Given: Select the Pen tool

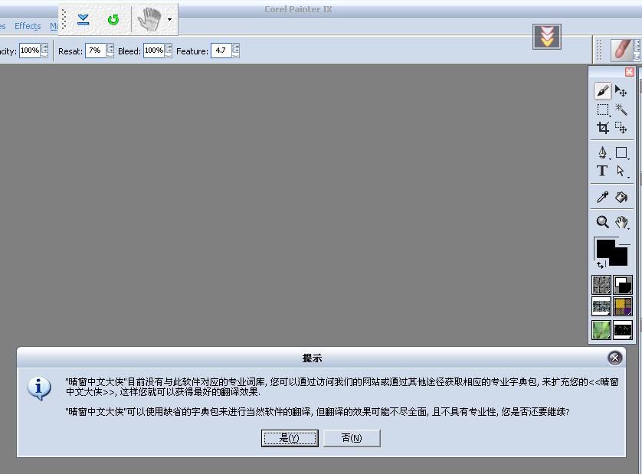Looking at the screenshot, I should click(x=603, y=152).
